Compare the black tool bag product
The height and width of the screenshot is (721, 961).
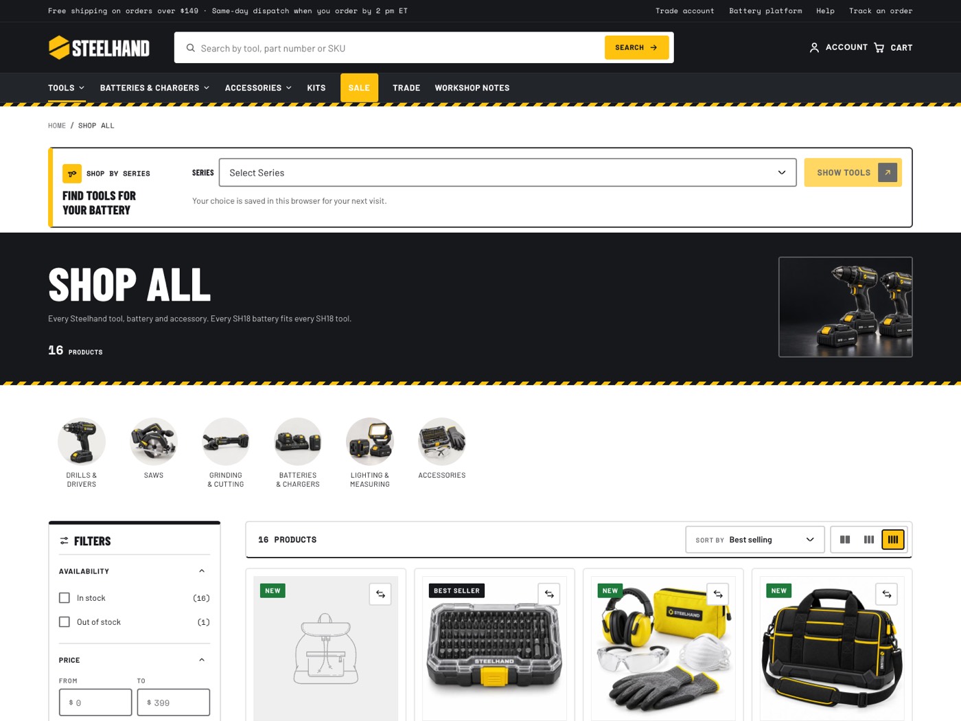pos(887,594)
